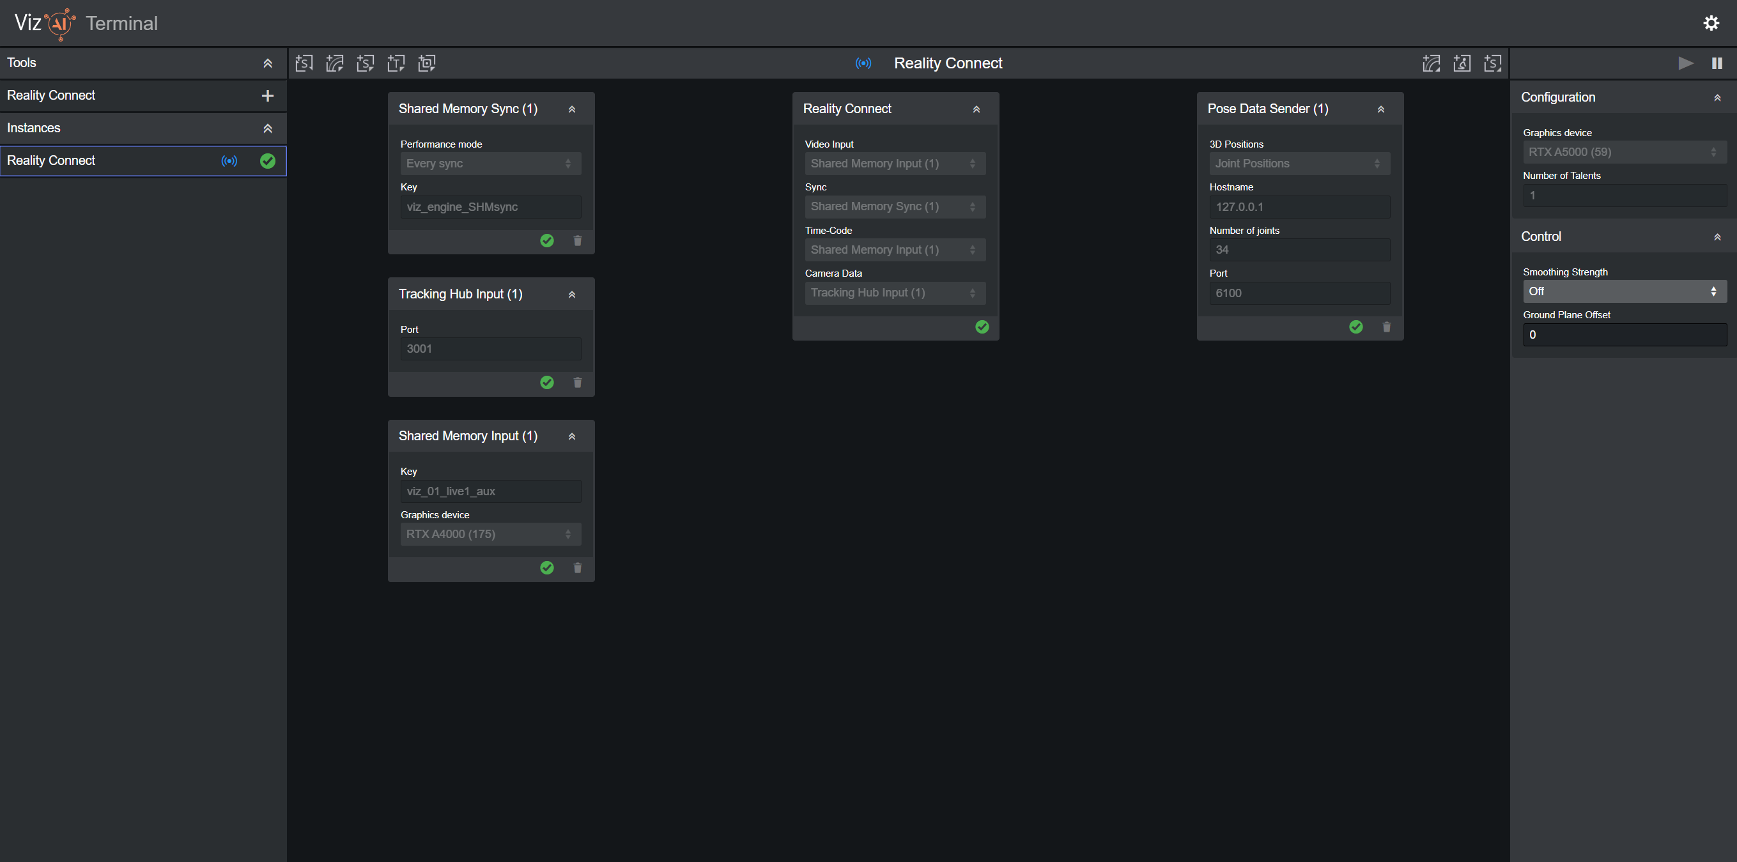Click green status check on Shared Memory Sync

(x=547, y=241)
